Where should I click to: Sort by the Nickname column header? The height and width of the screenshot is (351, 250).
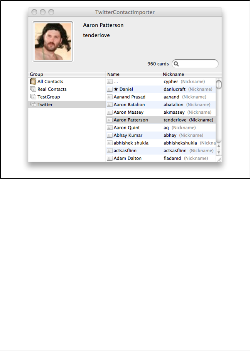coord(191,74)
